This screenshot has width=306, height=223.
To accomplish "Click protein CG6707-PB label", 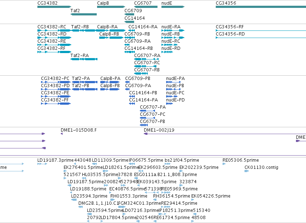I will (x=152, y=122).
